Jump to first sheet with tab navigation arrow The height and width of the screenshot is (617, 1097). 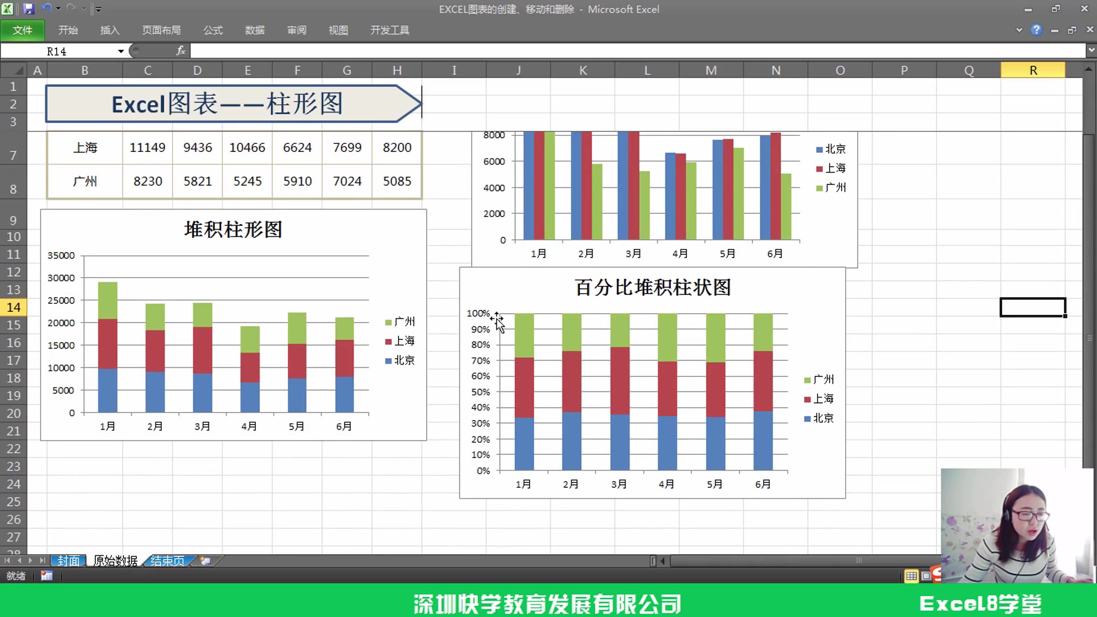tap(8, 561)
